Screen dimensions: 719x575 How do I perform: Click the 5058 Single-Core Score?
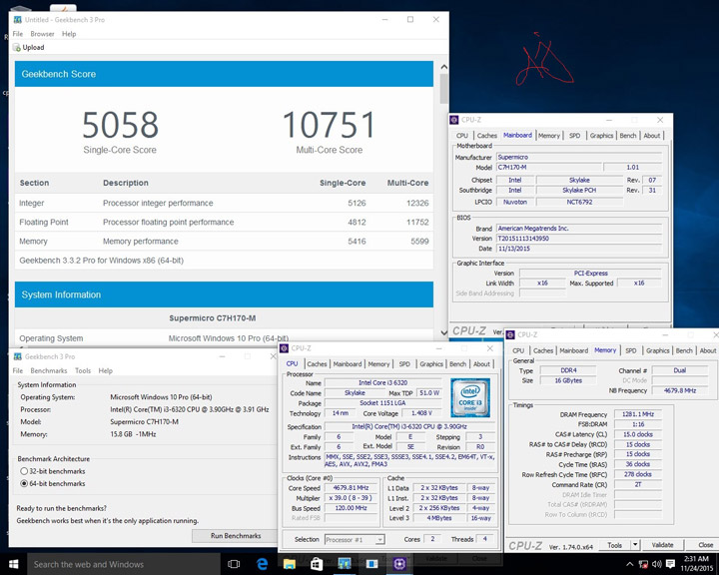coord(120,125)
